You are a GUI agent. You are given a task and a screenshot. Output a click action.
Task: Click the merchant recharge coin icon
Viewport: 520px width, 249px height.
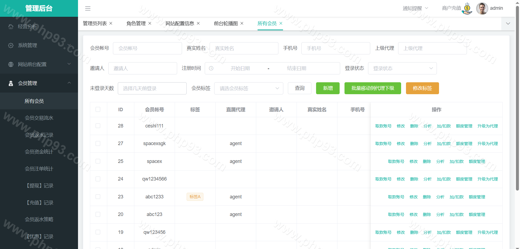[467, 8]
